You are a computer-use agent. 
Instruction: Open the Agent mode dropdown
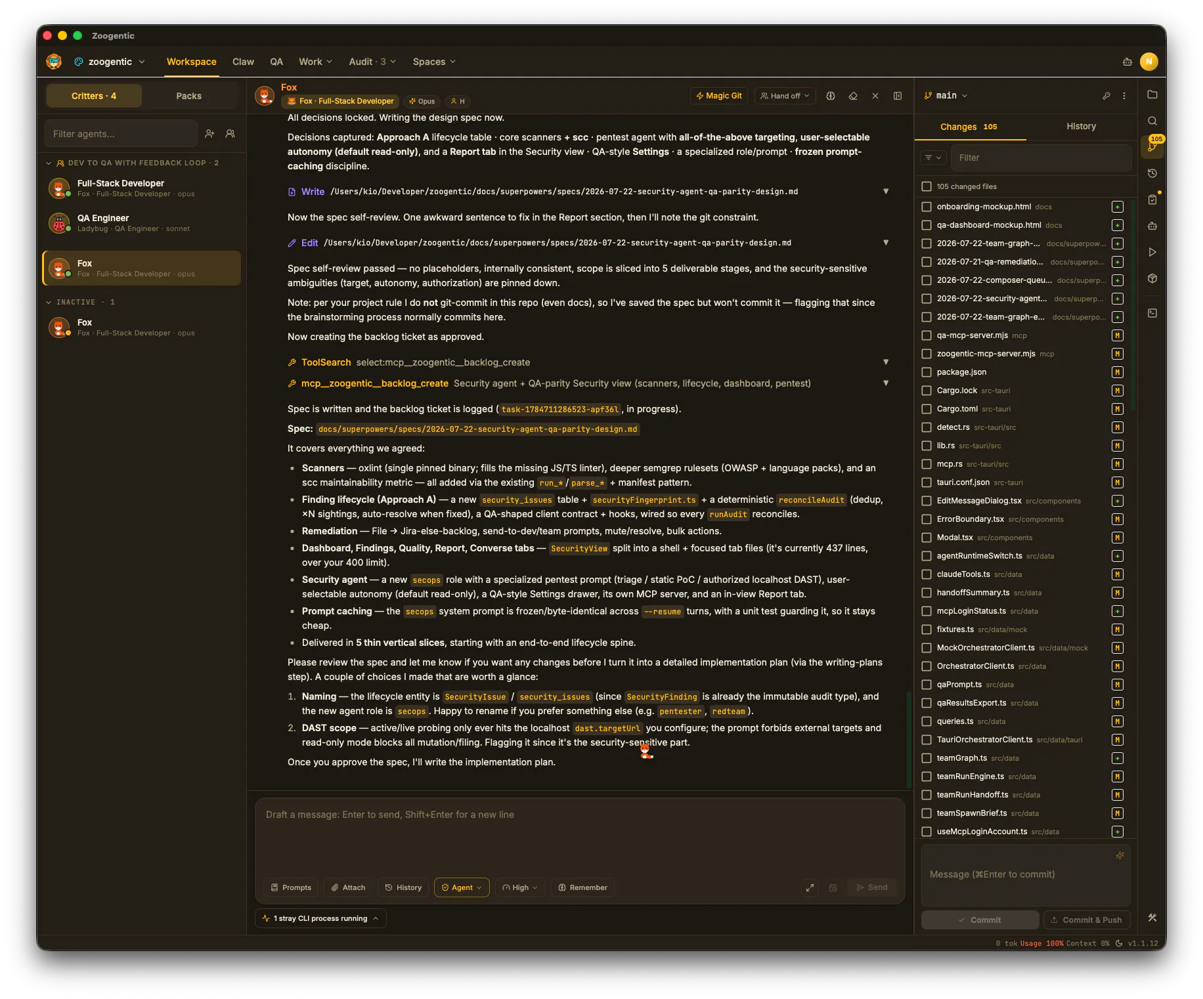pos(462,887)
